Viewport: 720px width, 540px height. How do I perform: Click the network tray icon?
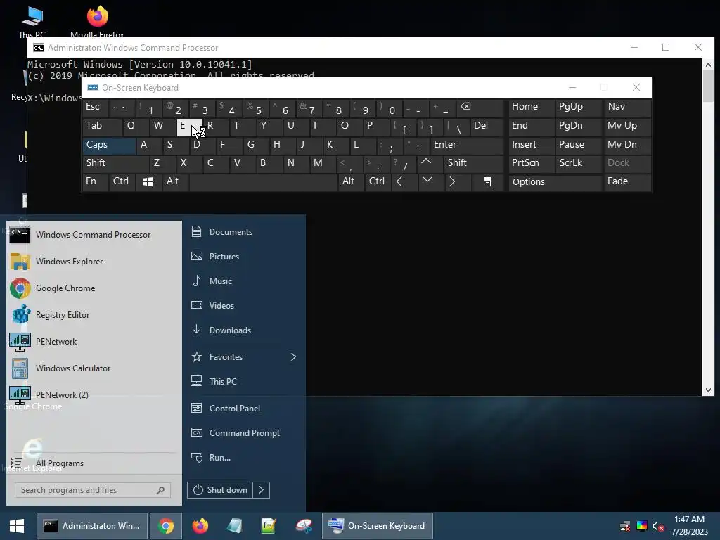tap(625, 526)
